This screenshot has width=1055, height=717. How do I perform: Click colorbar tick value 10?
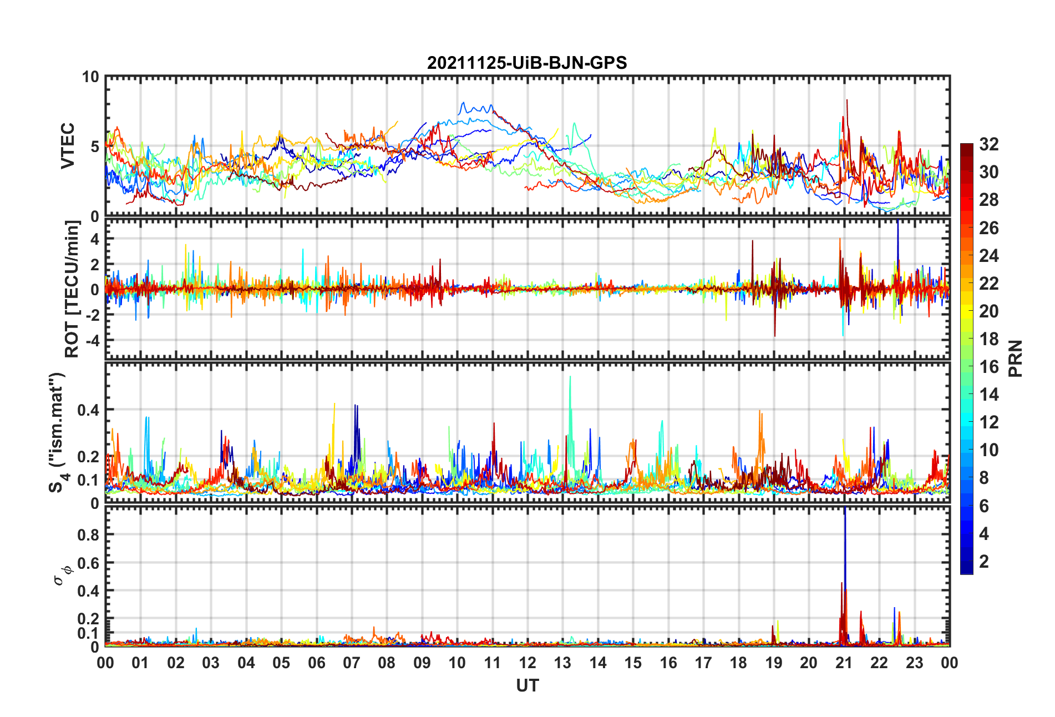pyautogui.click(x=988, y=450)
